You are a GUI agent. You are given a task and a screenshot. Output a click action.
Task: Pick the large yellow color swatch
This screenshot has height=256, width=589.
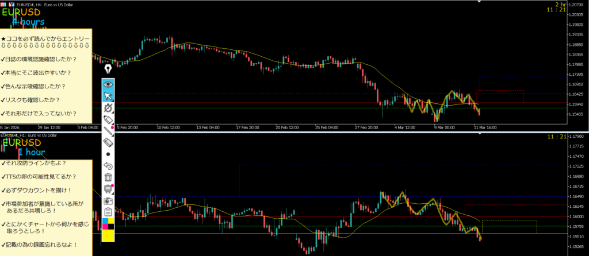(108, 234)
